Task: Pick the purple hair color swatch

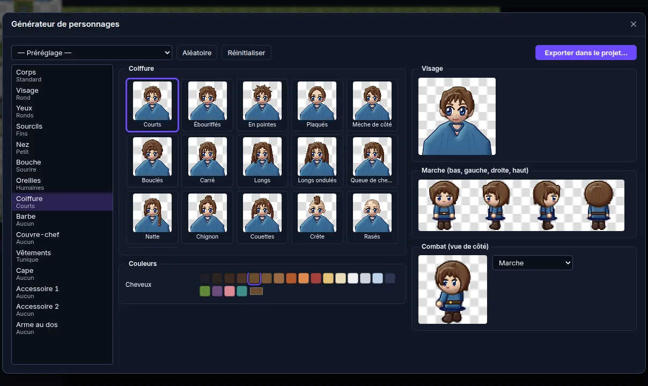Action: click(x=217, y=291)
